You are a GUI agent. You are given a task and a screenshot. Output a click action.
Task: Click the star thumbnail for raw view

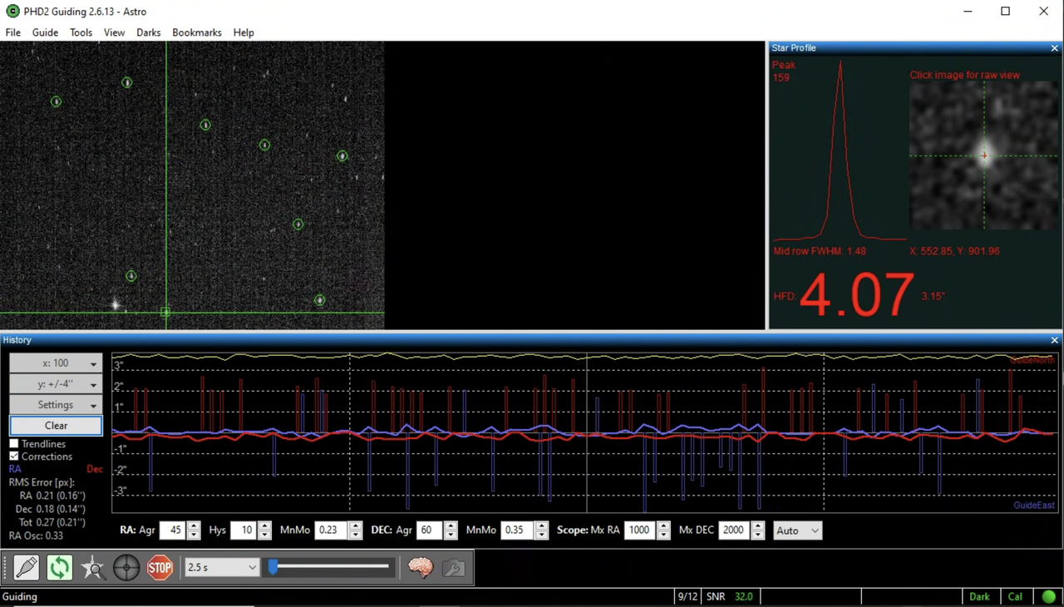coord(983,155)
